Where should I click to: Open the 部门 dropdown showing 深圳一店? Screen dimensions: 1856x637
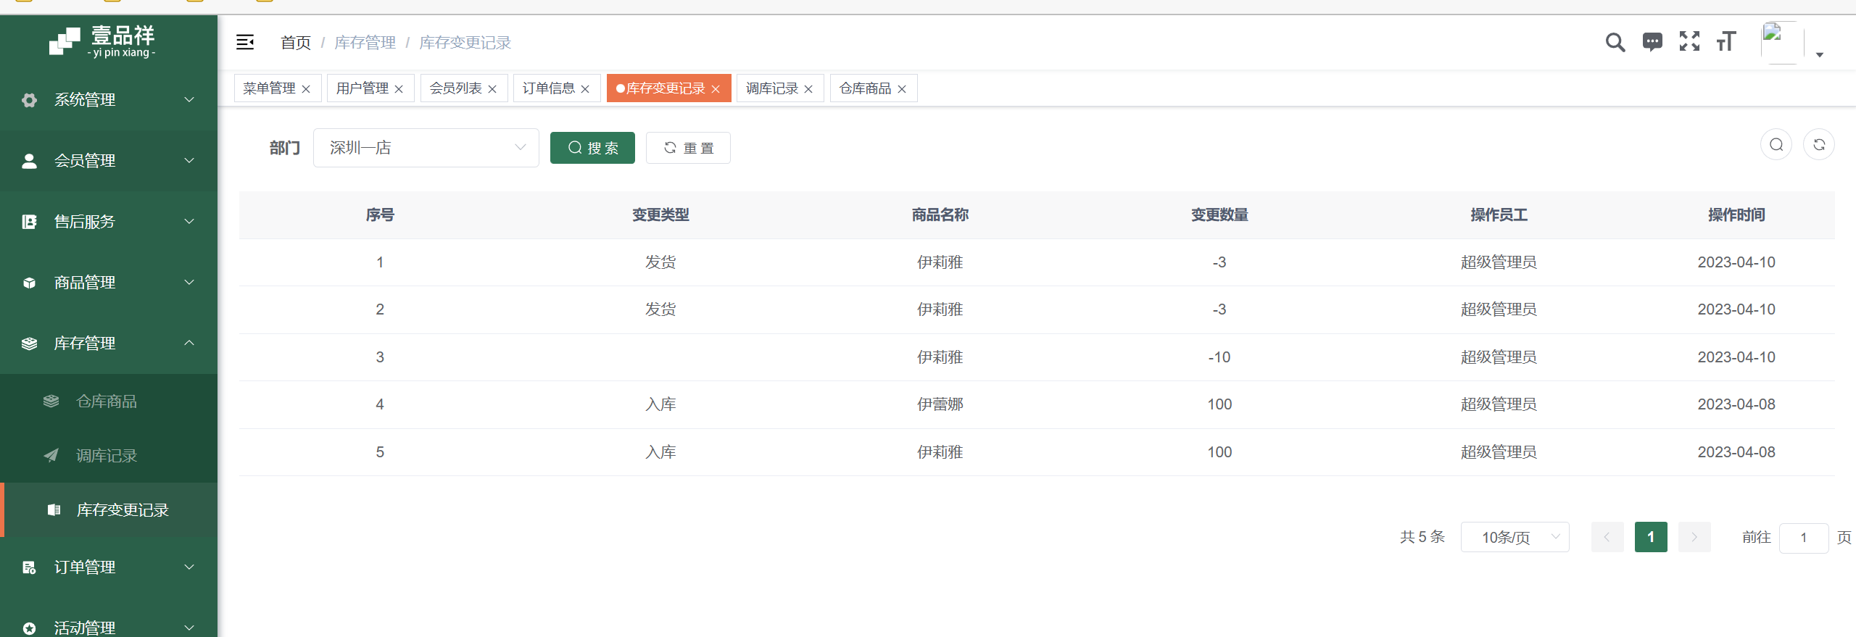tap(426, 148)
